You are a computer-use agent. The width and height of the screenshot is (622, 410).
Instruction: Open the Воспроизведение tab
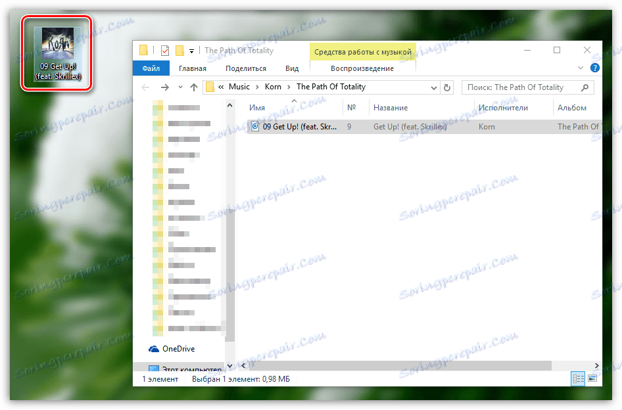pos(362,68)
